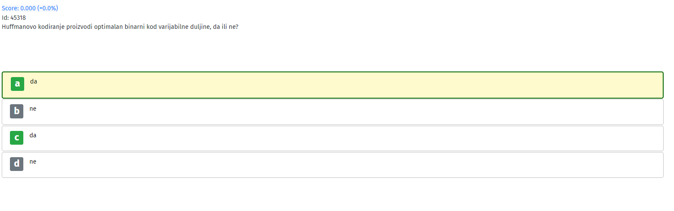Click the gray letter 'd' badge
Screen dimensions: 674x211
click(x=16, y=164)
